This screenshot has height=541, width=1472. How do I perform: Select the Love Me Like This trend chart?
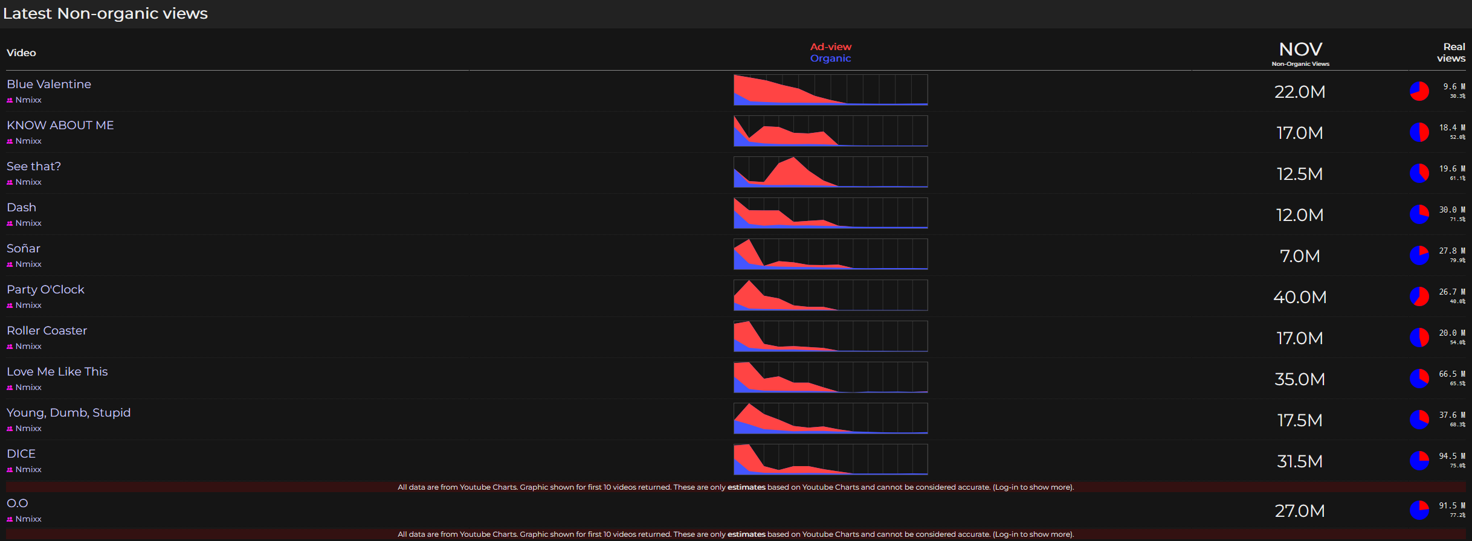coord(831,377)
